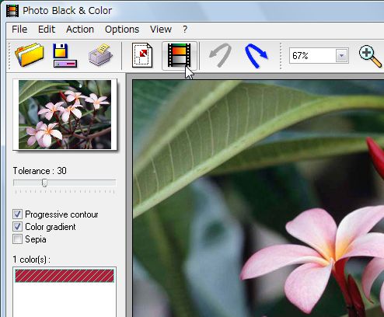
Task: Redo with the blue curved arrow
Action: coord(256,56)
